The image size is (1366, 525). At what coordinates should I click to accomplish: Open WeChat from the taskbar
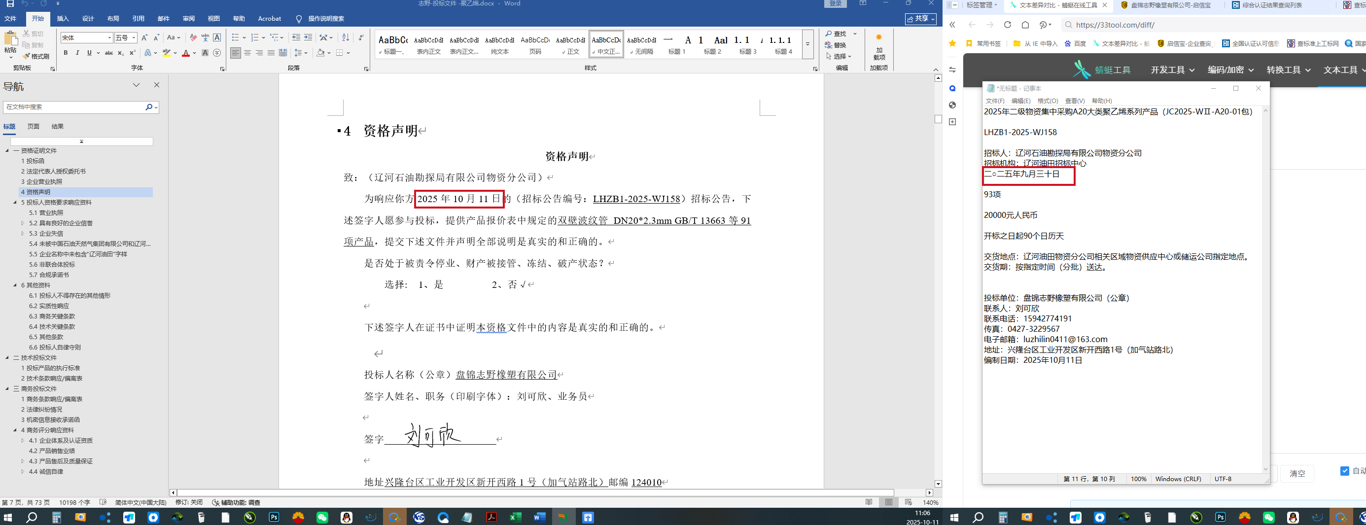322,517
